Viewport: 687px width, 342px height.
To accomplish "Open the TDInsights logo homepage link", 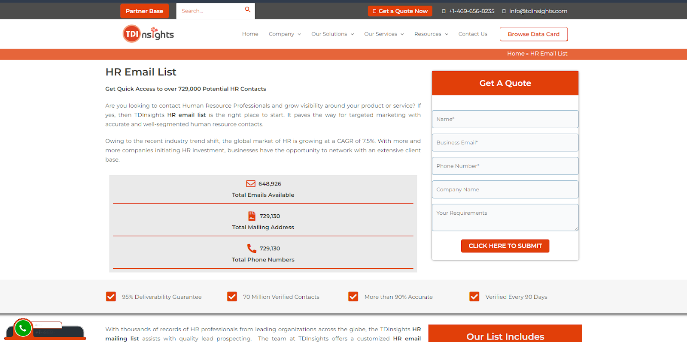I will [148, 34].
